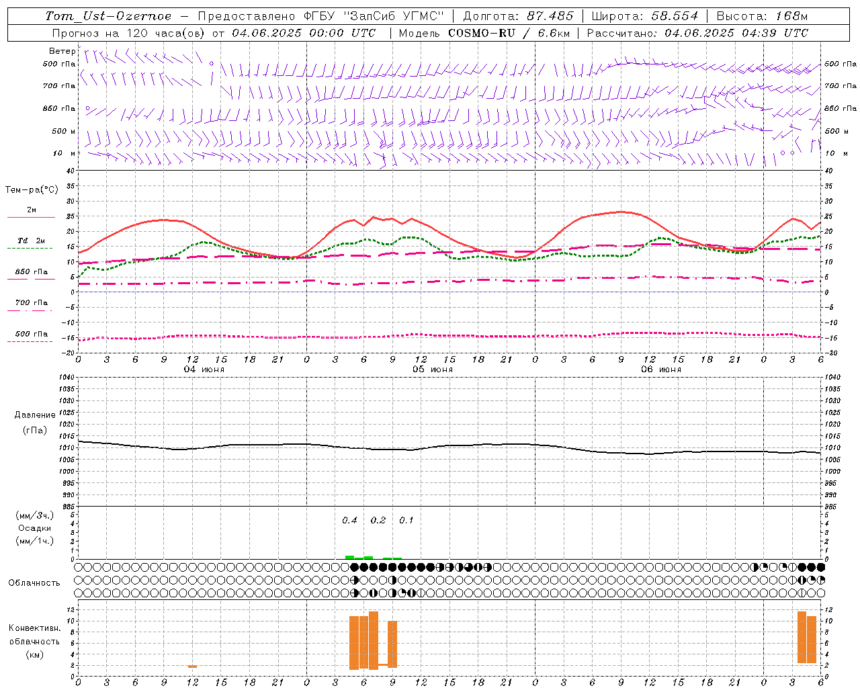
Task: Click the '05 июня' date label
Action: click(x=433, y=370)
